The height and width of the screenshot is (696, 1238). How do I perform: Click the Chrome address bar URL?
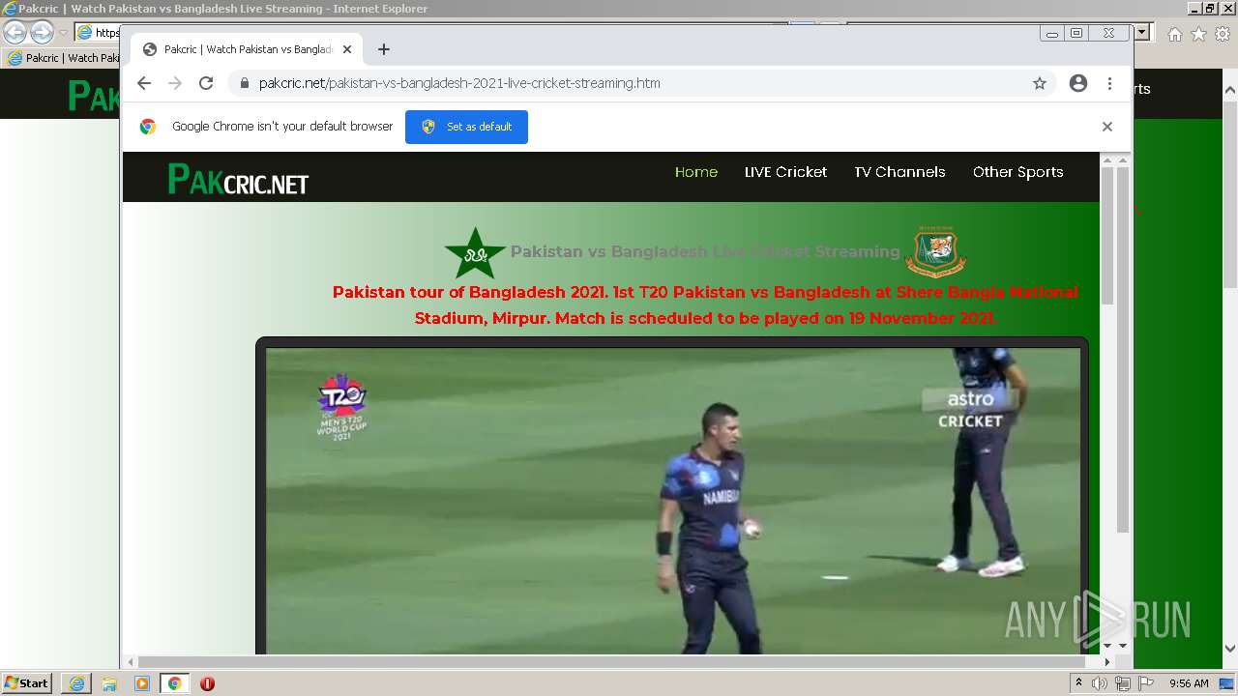tap(459, 83)
